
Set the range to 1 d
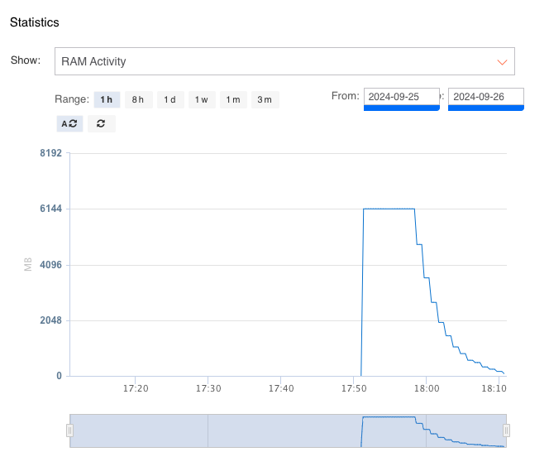(169, 100)
